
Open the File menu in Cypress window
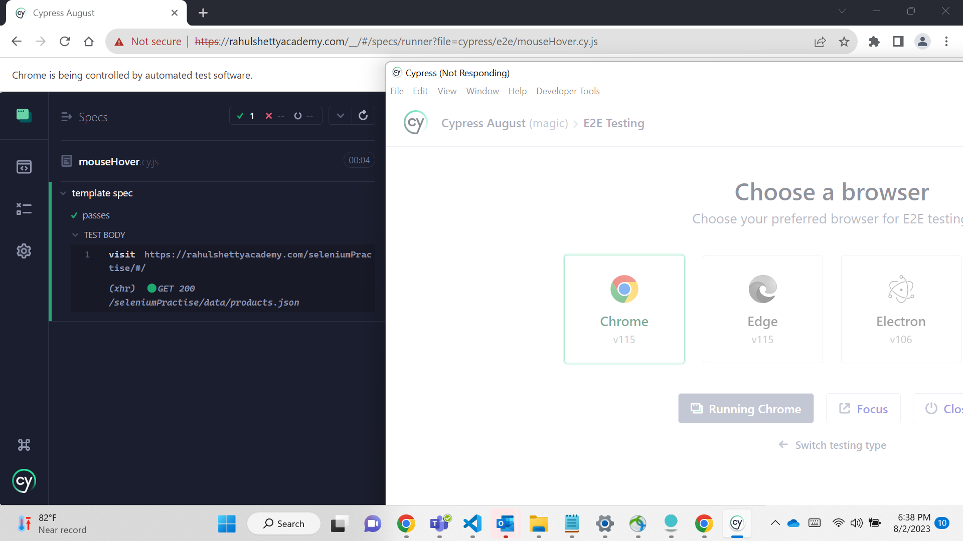(x=397, y=91)
